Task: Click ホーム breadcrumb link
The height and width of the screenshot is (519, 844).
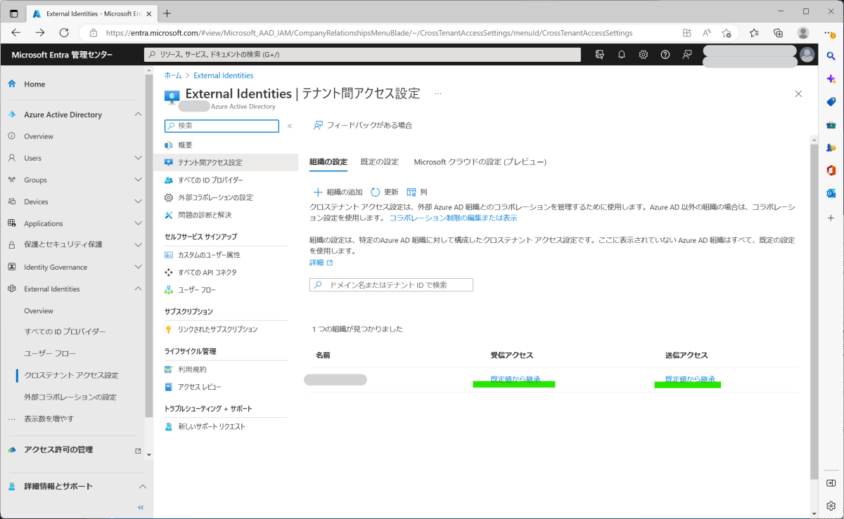Action: [x=173, y=75]
